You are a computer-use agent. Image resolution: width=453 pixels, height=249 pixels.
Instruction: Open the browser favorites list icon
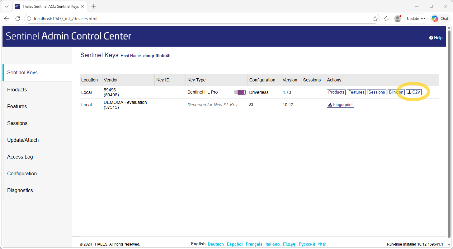tap(386, 19)
